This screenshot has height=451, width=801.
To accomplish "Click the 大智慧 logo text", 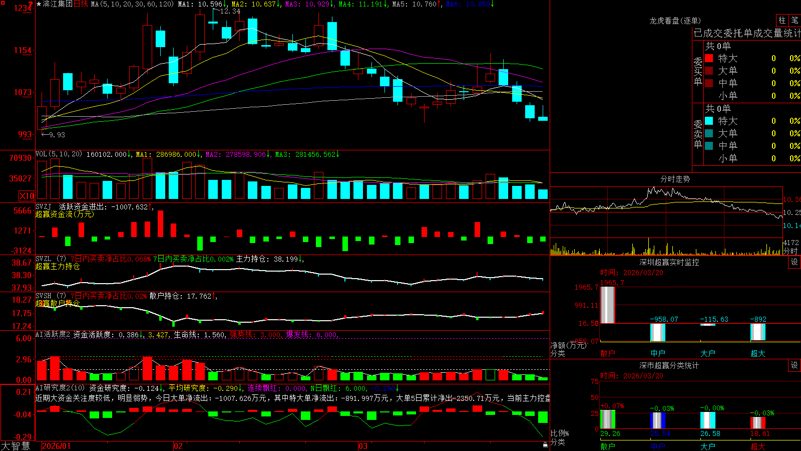I will click(x=16, y=446).
